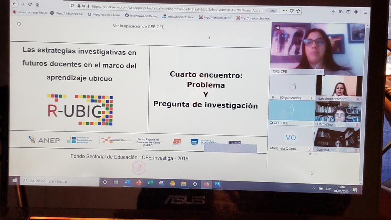The width and height of the screenshot is (391, 220).
Task: Switch to Firefox on taskbar
Action: pyautogui.click(x=206, y=184)
